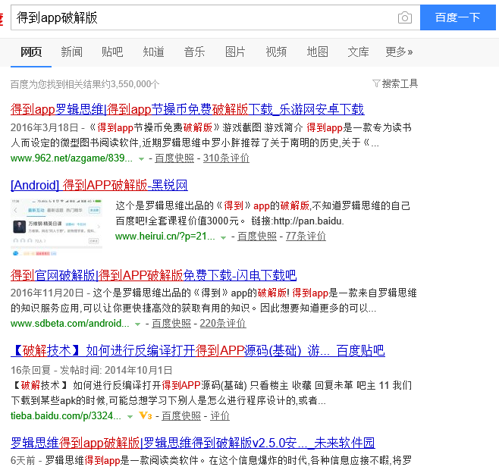
Task: Click the 6天前 date text
Action: 23,460
